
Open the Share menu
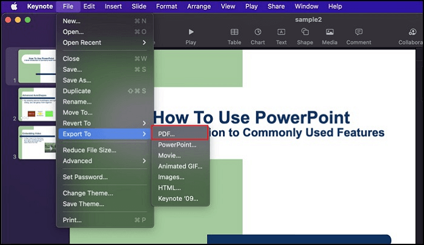(276, 6)
